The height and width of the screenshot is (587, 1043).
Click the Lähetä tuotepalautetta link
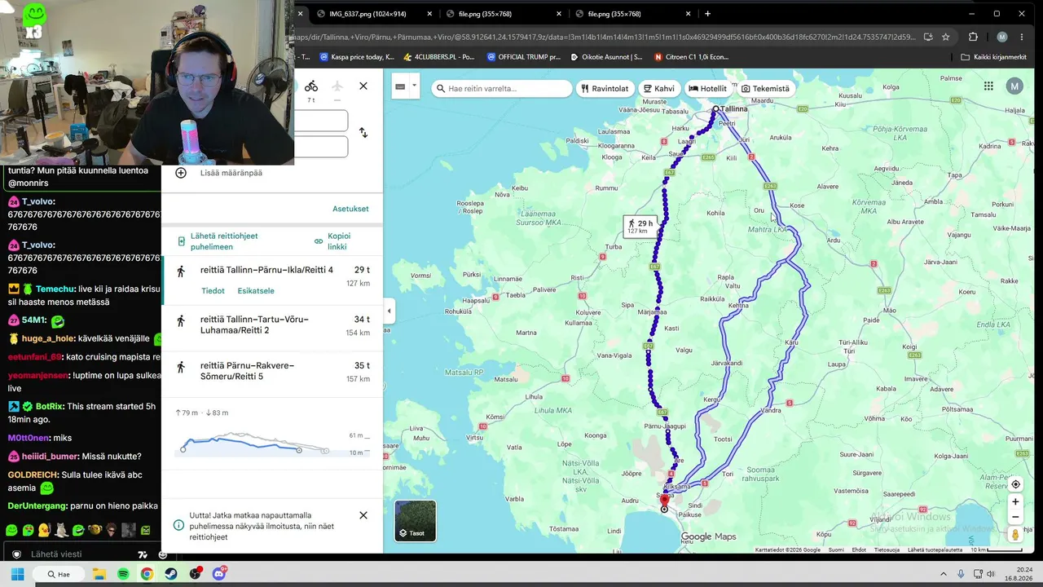pyautogui.click(x=935, y=549)
